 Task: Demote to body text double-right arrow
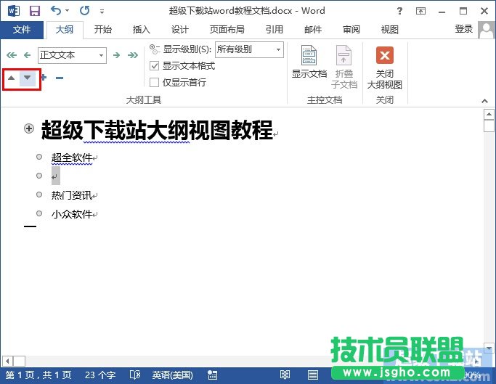coord(133,55)
